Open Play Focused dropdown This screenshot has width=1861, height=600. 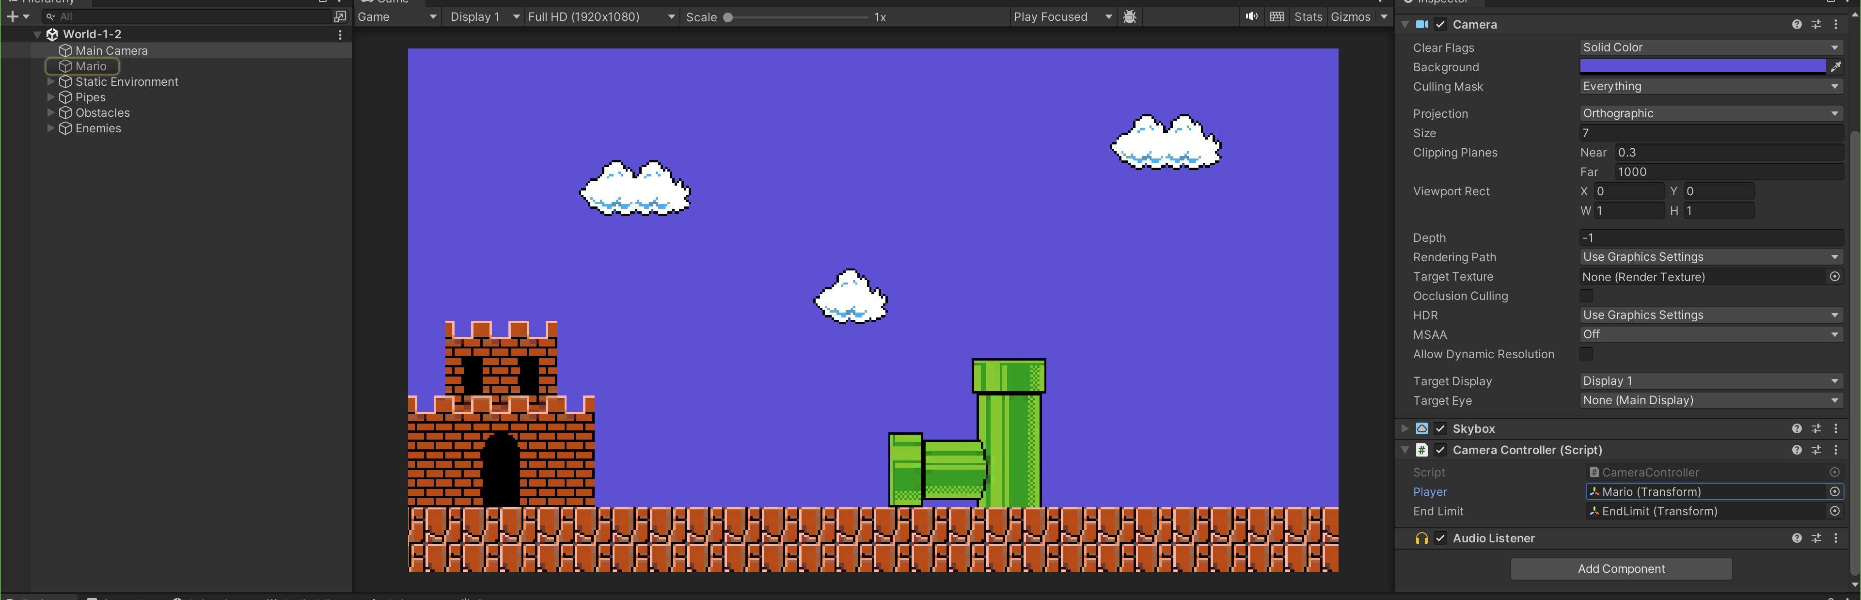(1062, 16)
